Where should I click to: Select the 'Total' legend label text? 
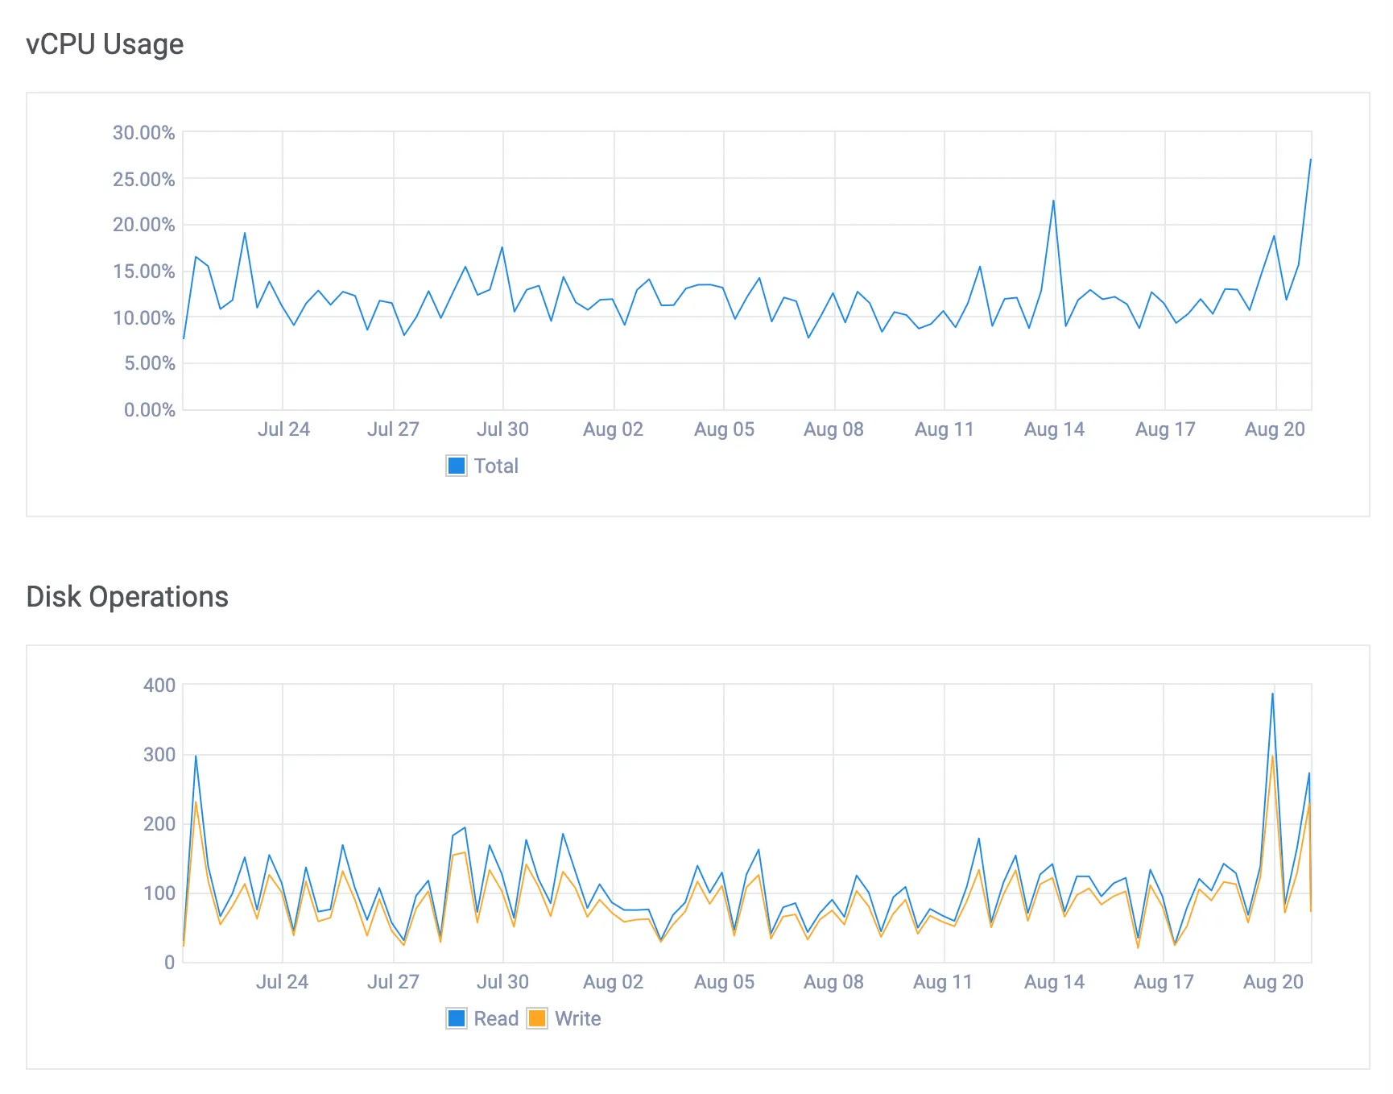click(497, 466)
